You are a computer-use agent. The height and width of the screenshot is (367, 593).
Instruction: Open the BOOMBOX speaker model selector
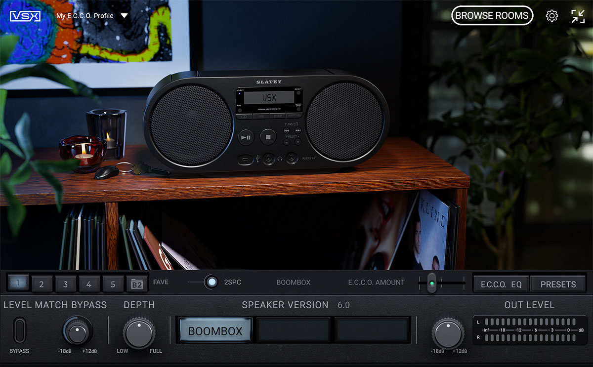214,329
